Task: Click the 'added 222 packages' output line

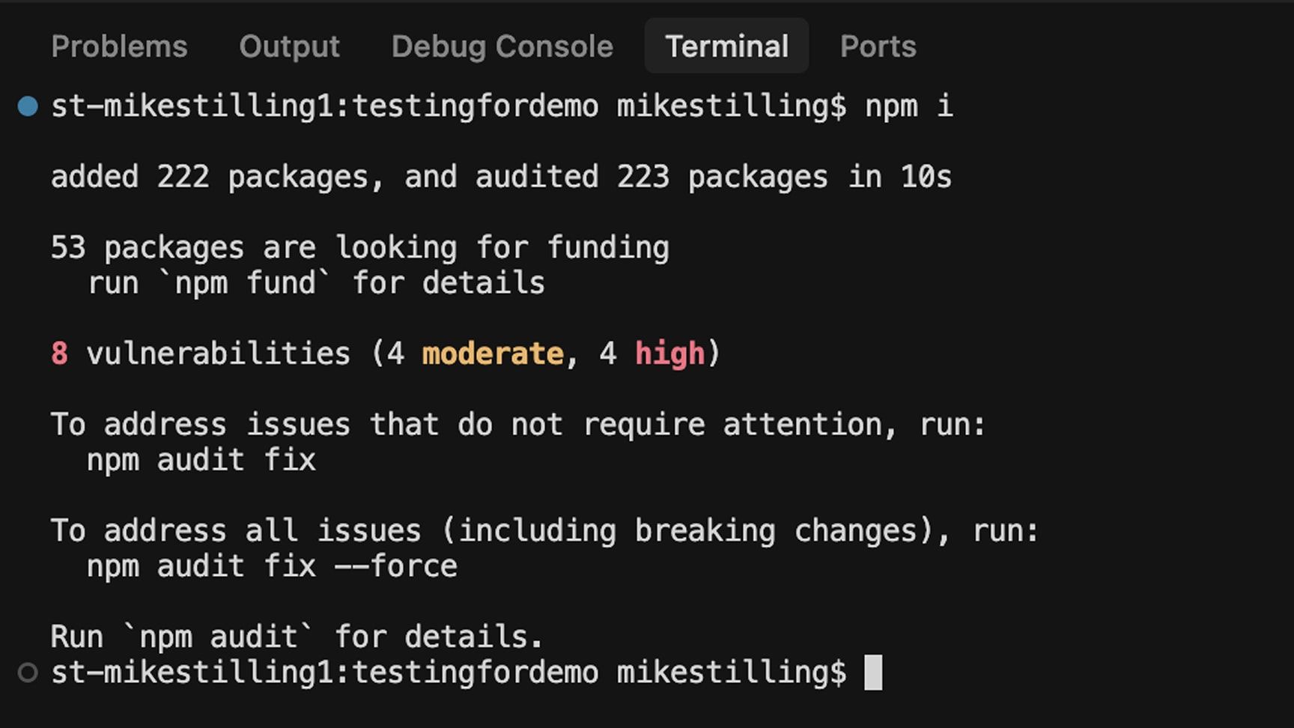Action: click(500, 178)
